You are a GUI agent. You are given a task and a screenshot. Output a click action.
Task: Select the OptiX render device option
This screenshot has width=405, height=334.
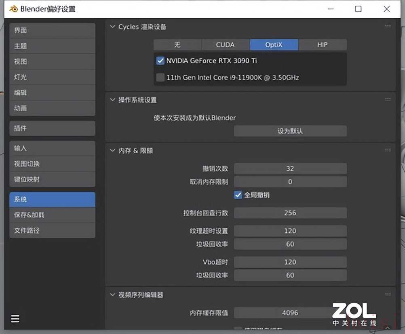click(274, 45)
